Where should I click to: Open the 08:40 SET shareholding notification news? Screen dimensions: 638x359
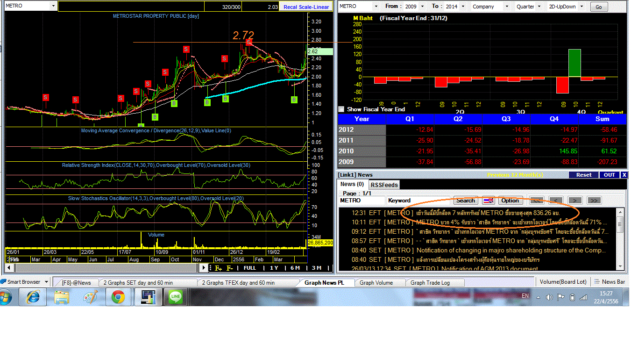tap(479, 250)
